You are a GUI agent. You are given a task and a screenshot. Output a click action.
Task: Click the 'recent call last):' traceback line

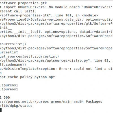click(18, 11)
